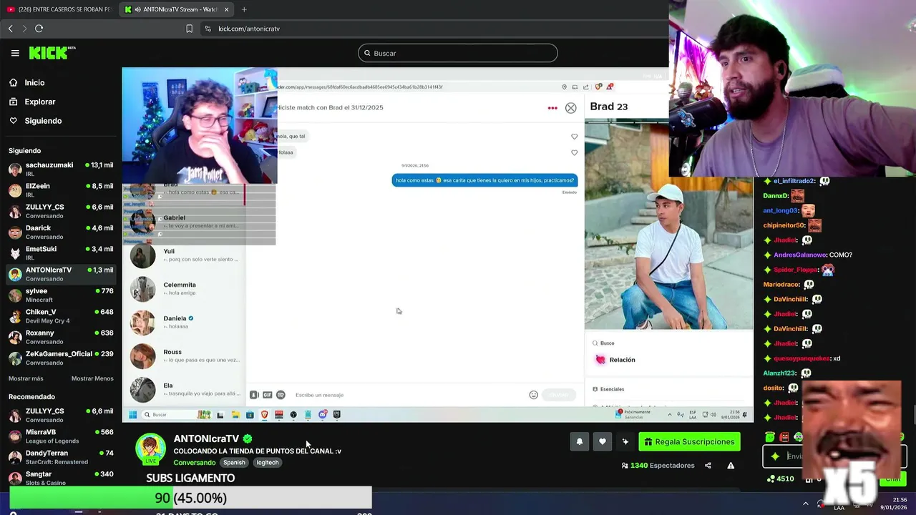
Task: Select the green angel emote above chat input
Action: (x=770, y=437)
